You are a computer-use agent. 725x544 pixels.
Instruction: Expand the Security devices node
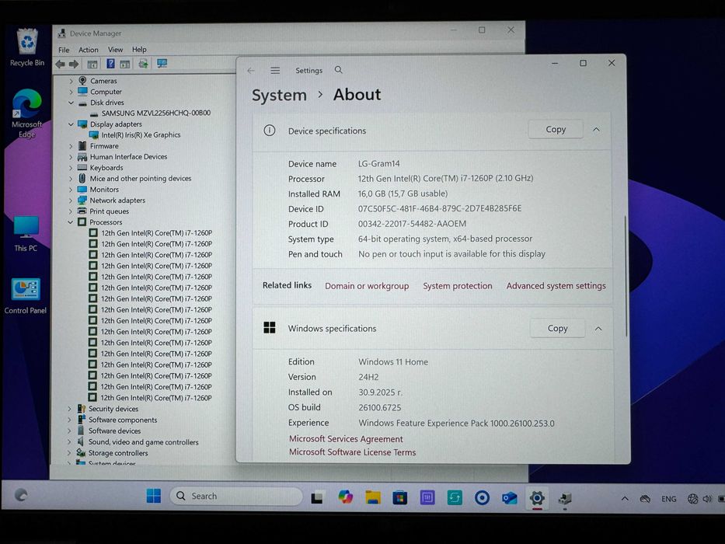pos(69,409)
